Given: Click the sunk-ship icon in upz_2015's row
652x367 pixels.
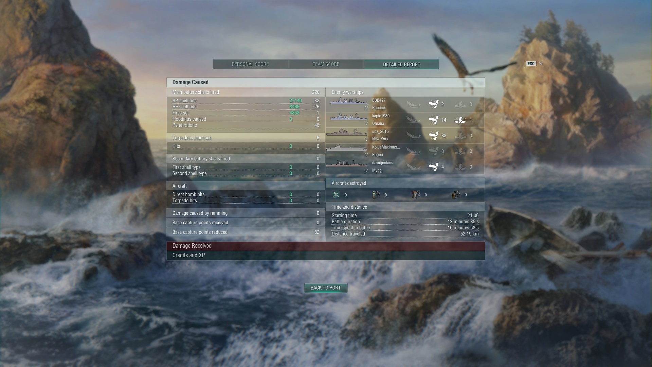Looking at the screenshot, I should coord(414,136).
